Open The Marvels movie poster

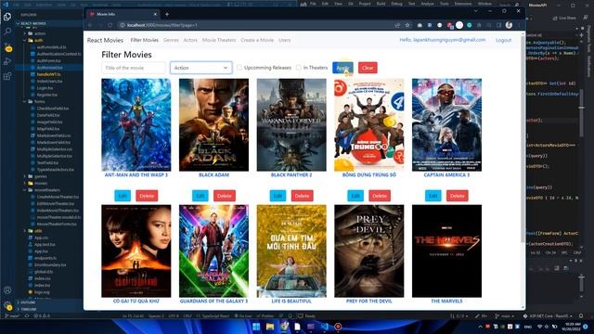coord(446,251)
